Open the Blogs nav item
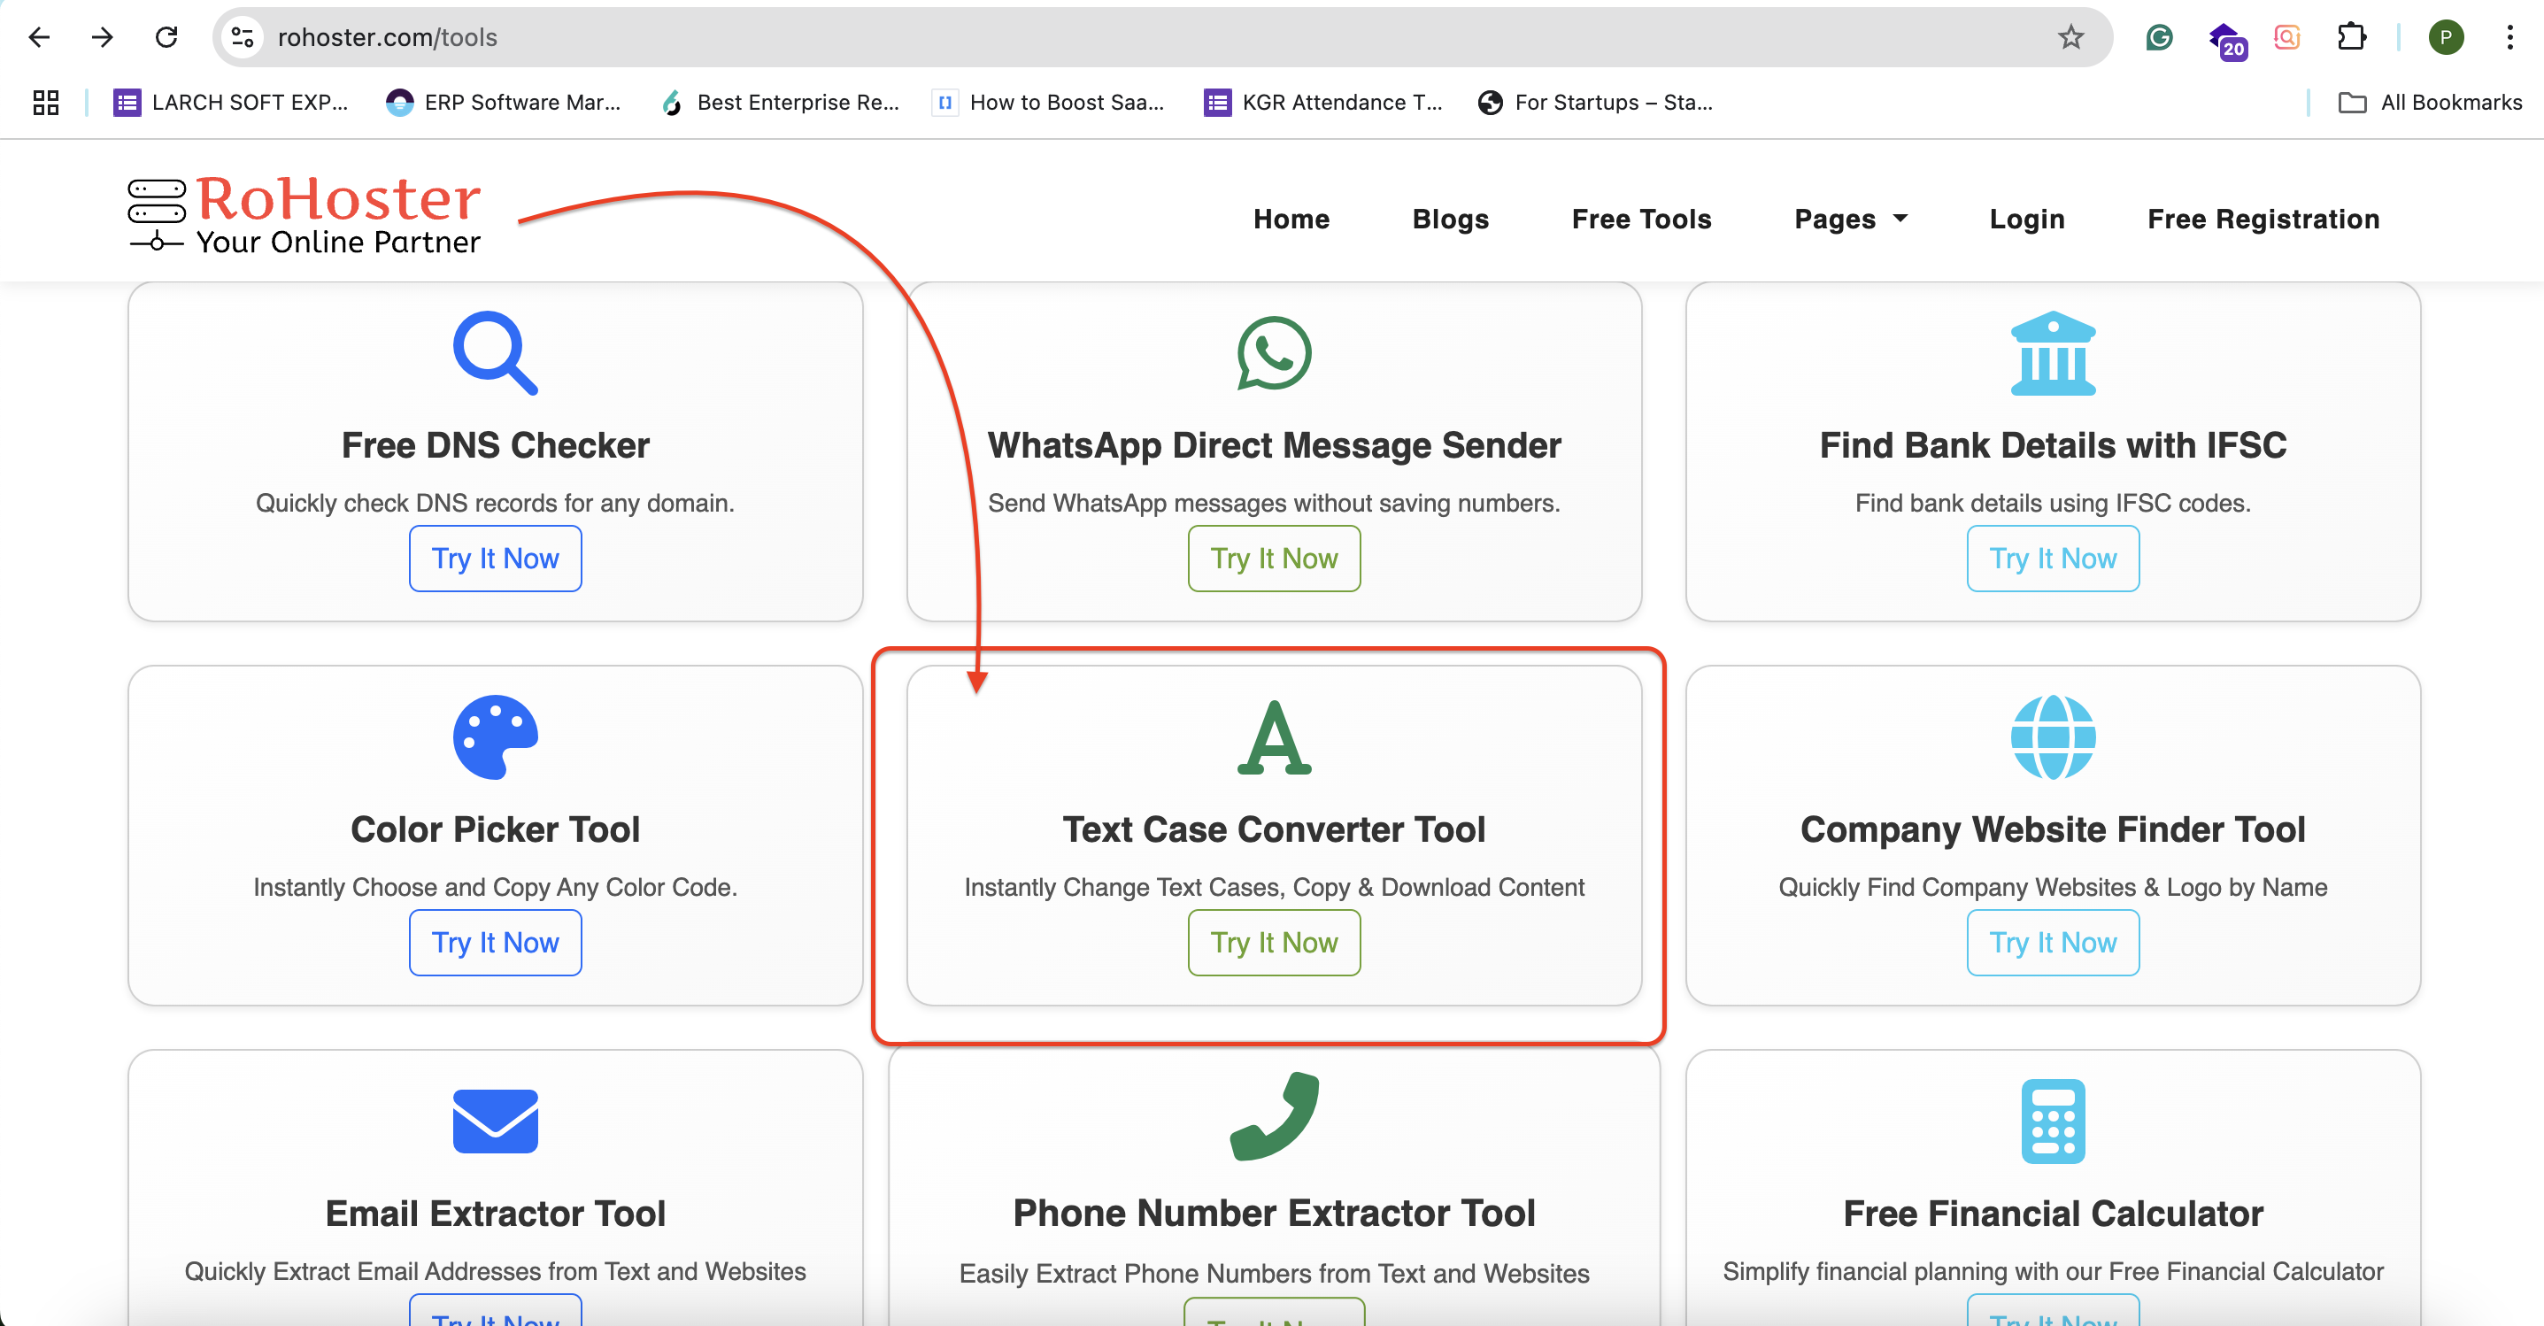Image resolution: width=2544 pixels, height=1326 pixels. [1450, 220]
